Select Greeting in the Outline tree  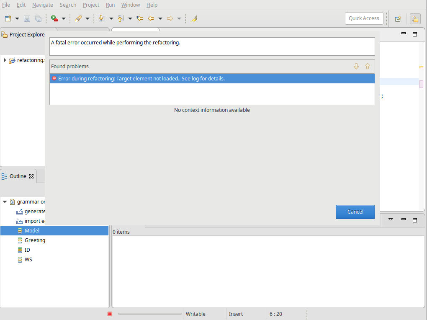(x=35, y=240)
